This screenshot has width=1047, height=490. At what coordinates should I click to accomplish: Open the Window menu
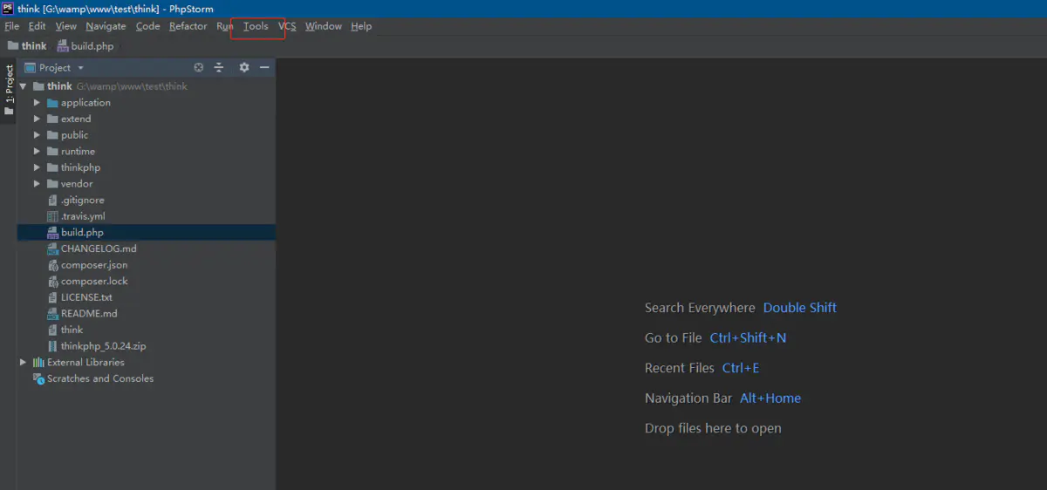click(x=324, y=26)
